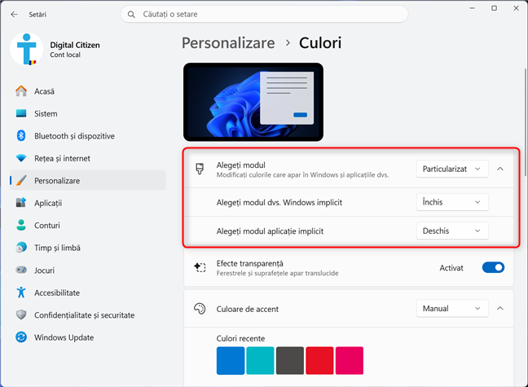The height and width of the screenshot is (387, 528).
Task: Open Confidențialitate și securitate page
Action: point(88,315)
